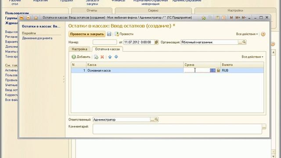The width and height of the screenshot is (281, 158).
Task: Click the M+ memory add button
Action: 238,18
